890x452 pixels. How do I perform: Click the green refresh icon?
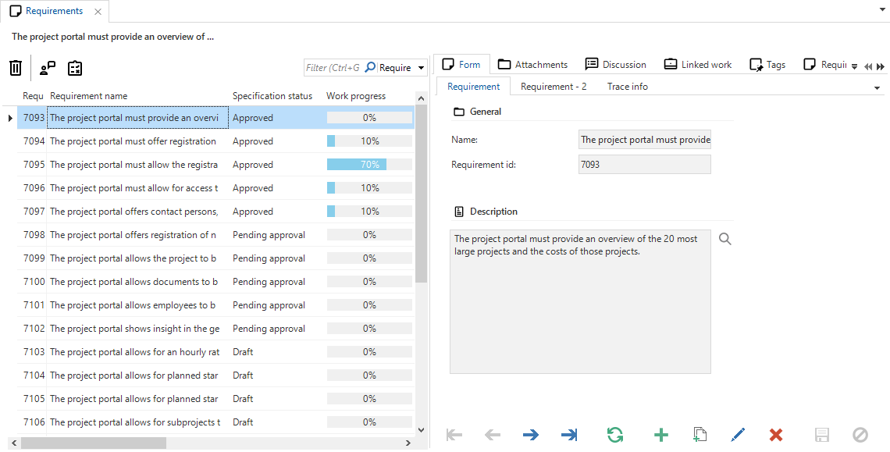tap(615, 435)
